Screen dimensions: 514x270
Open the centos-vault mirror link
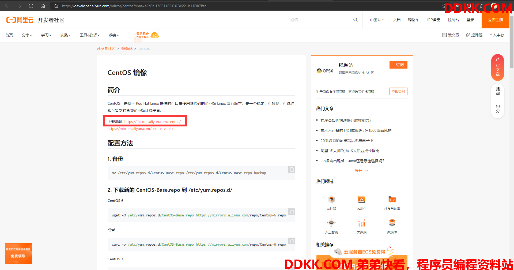click(140, 129)
